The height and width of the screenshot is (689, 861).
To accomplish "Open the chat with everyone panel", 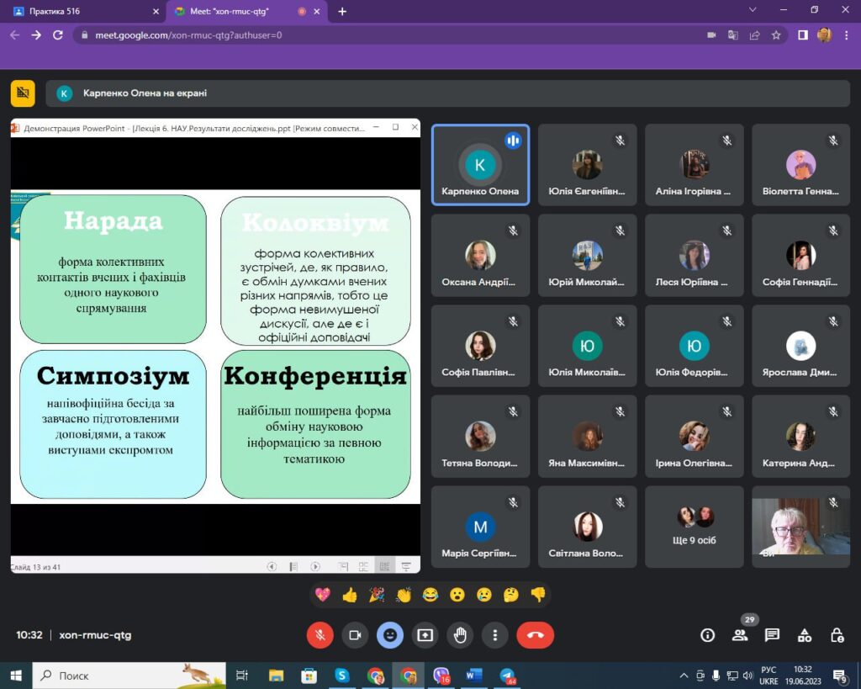I will 772,635.
